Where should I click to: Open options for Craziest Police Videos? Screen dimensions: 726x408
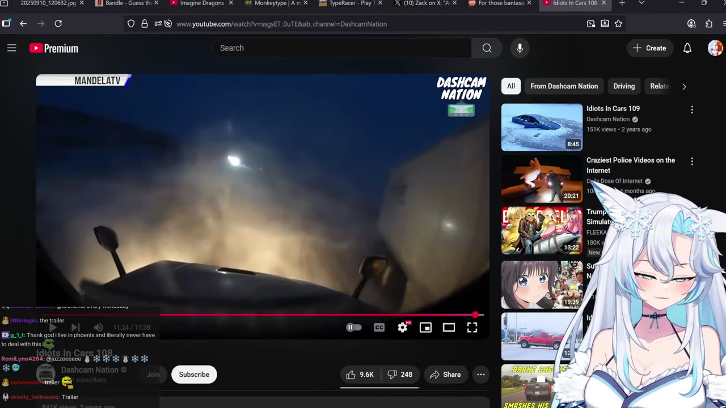pos(692,161)
